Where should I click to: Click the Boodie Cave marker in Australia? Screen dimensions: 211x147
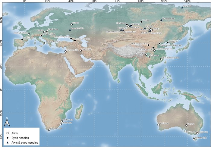coord(158,125)
